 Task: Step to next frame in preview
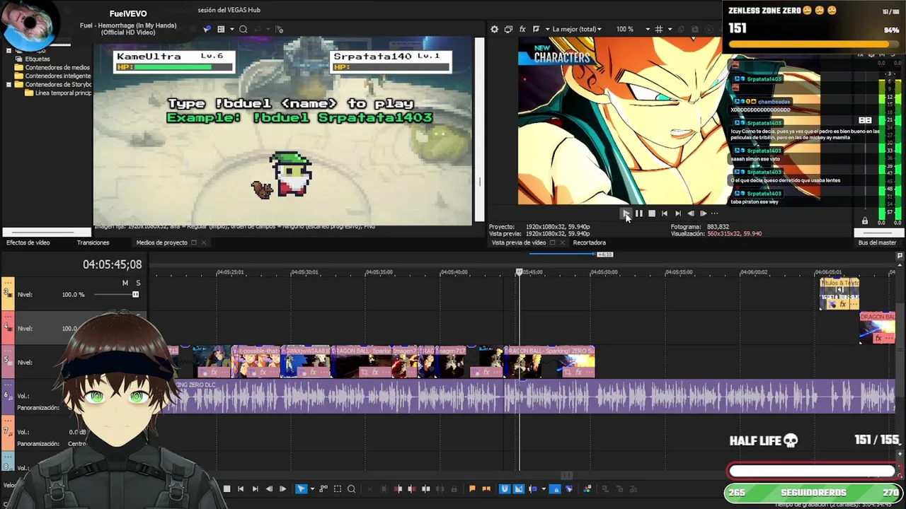point(703,213)
